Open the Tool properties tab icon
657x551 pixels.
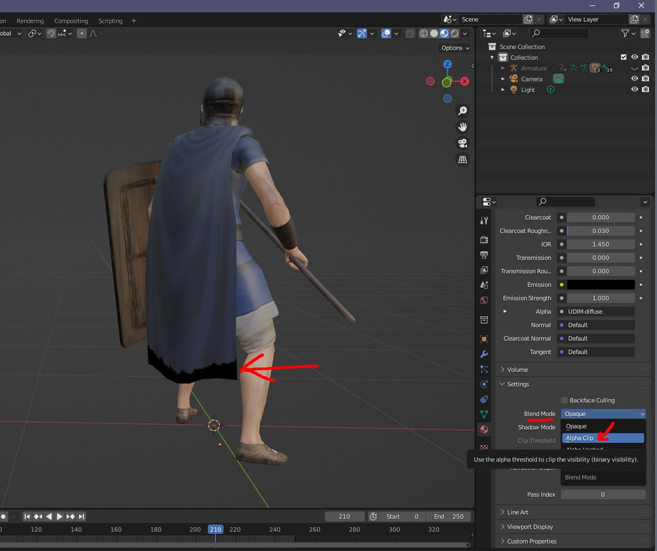point(484,221)
